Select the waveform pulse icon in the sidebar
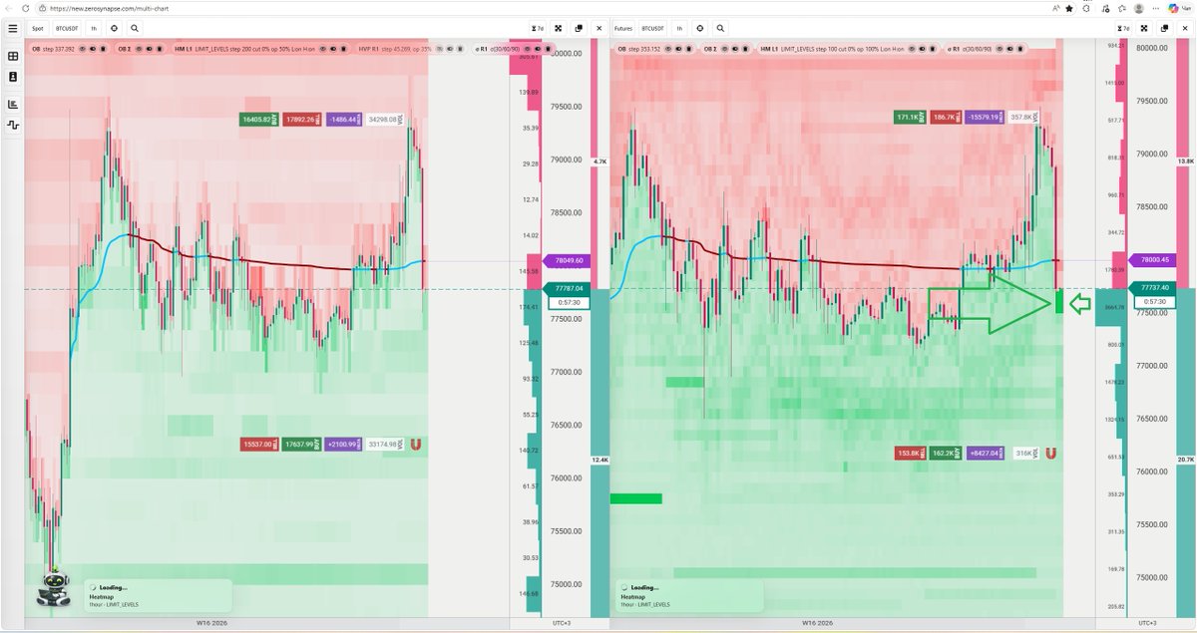The width and height of the screenshot is (1197, 633). point(13,126)
